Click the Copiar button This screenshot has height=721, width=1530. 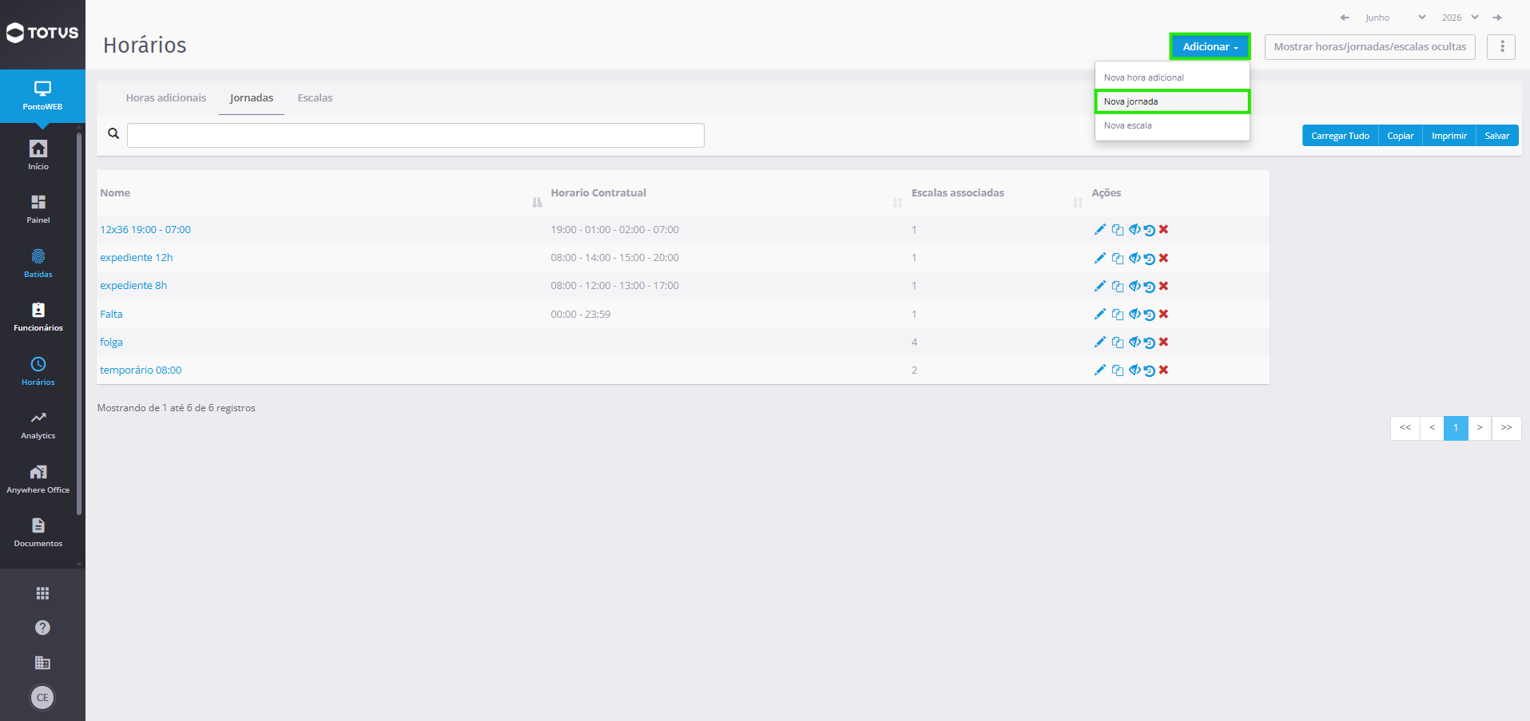[1400, 136]
